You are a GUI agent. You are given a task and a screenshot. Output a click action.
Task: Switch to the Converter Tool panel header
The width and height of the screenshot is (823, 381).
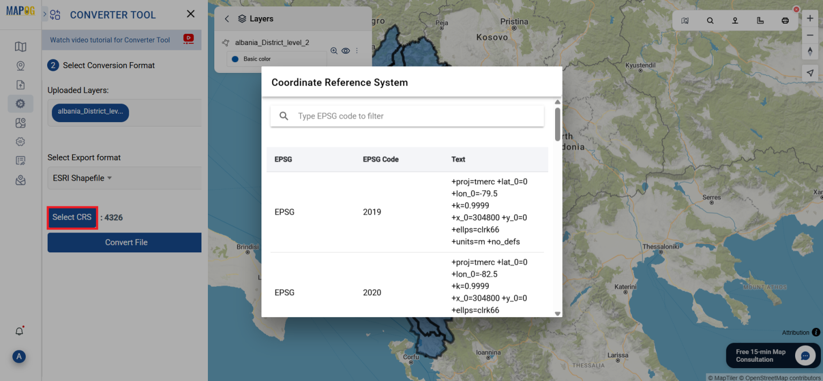pyautogui.click(x=113, y=14)
